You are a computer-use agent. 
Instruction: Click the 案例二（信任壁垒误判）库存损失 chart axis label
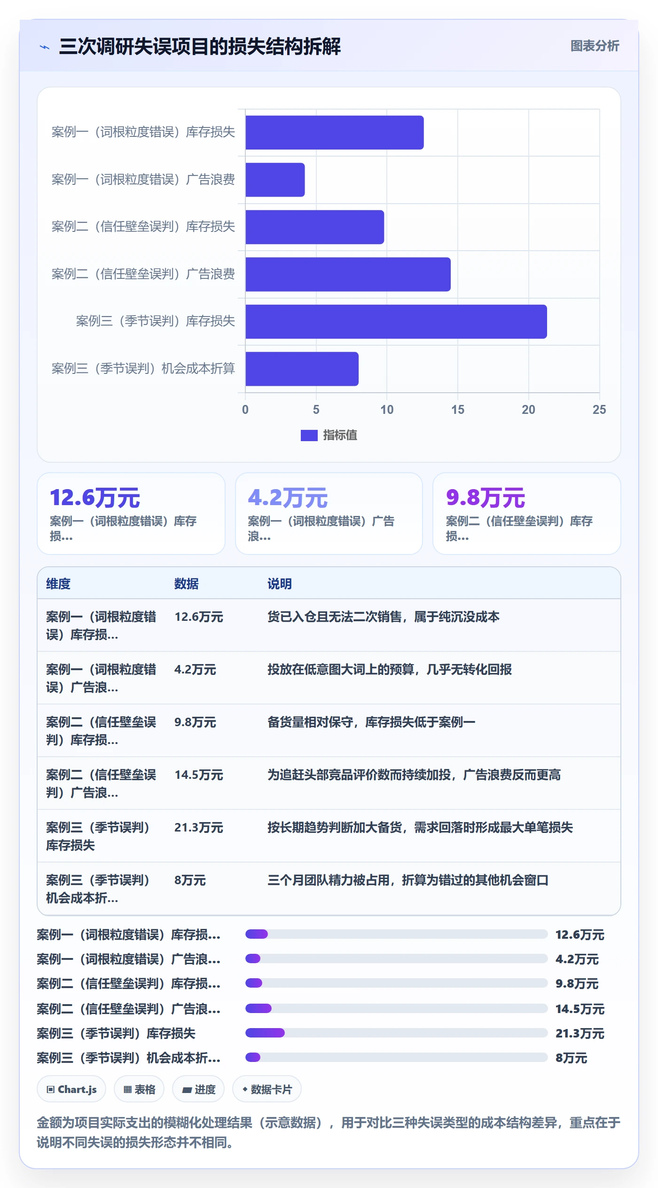tap(143, 227)
